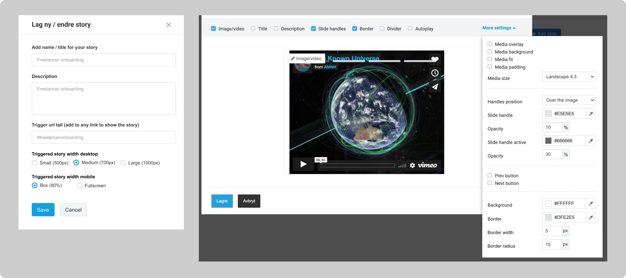
Task: Click eyedropper icon for Border color
Action: (x=591, y=218)
